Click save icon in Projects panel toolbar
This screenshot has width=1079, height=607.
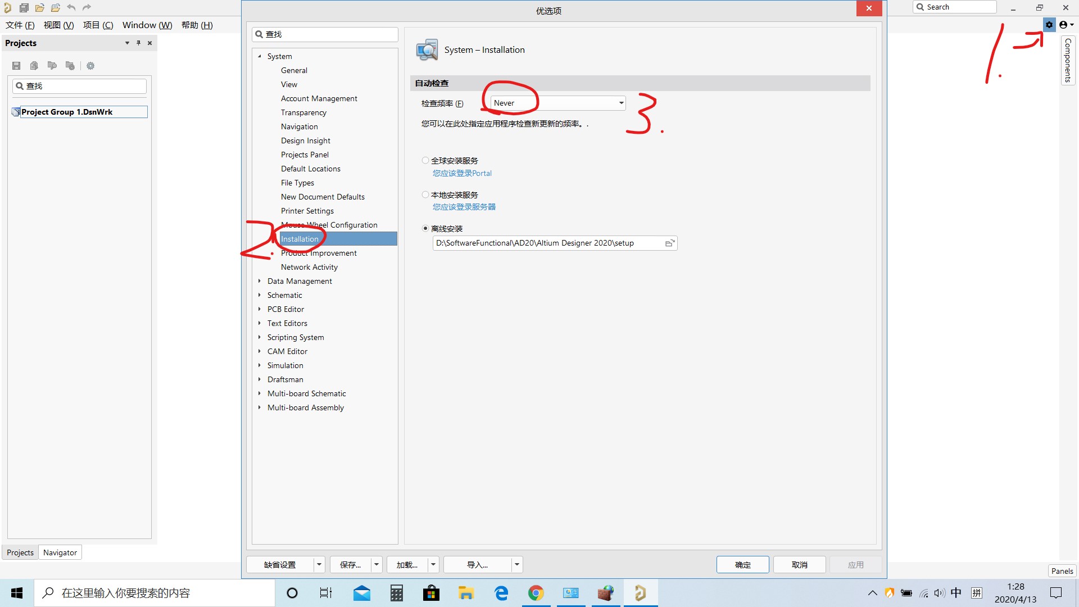click(16, 66)
